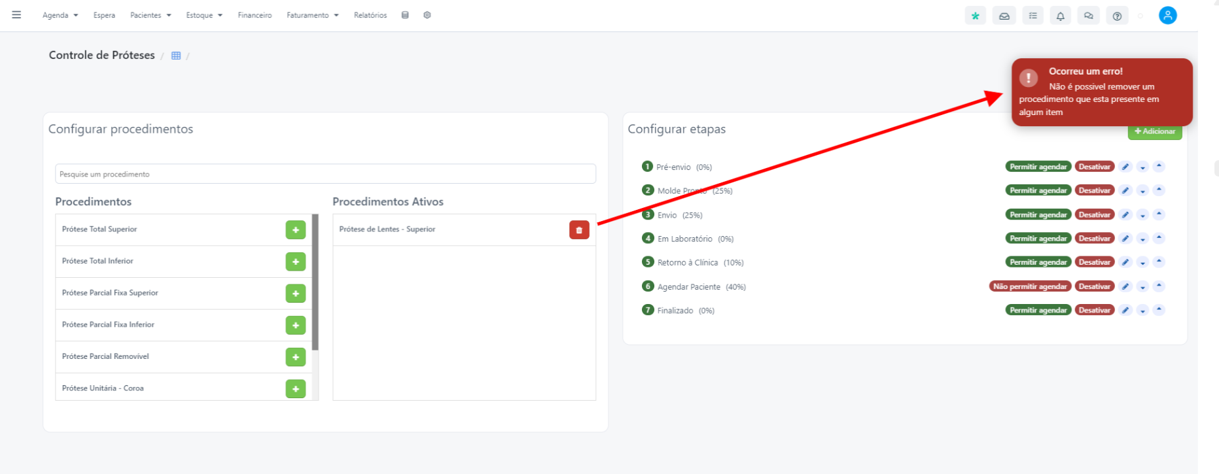Open the task list icon in header
Viewport: 1219px width, 474px height.
tap(1033, 16)
